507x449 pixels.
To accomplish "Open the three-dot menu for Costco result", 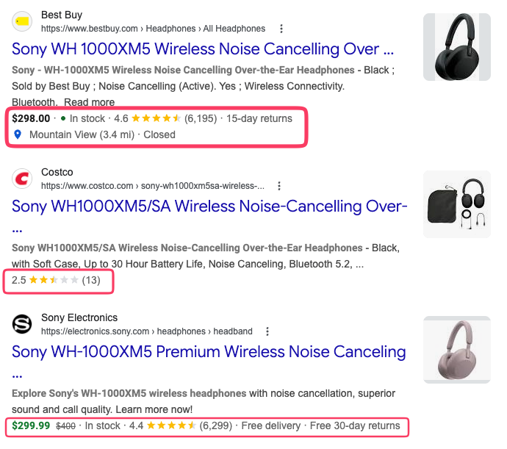I will (x=279, y=186).
